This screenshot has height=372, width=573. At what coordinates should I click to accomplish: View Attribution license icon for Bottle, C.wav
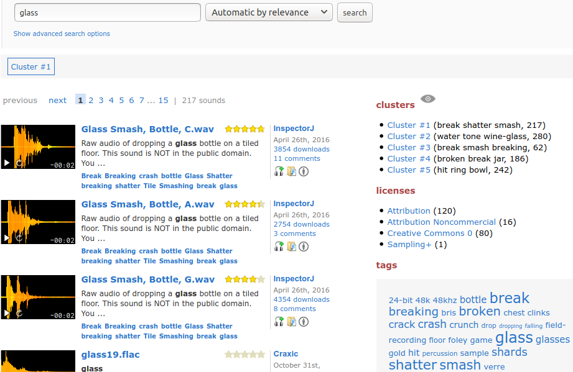tap(304, 171)
